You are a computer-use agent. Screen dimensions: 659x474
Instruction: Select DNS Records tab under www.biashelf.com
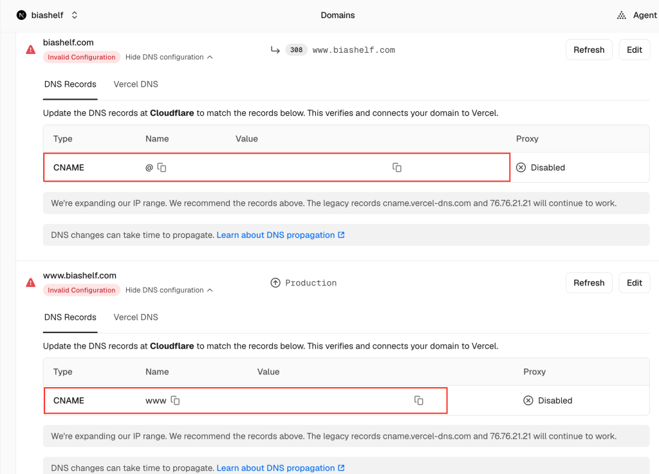coord(70,318)
